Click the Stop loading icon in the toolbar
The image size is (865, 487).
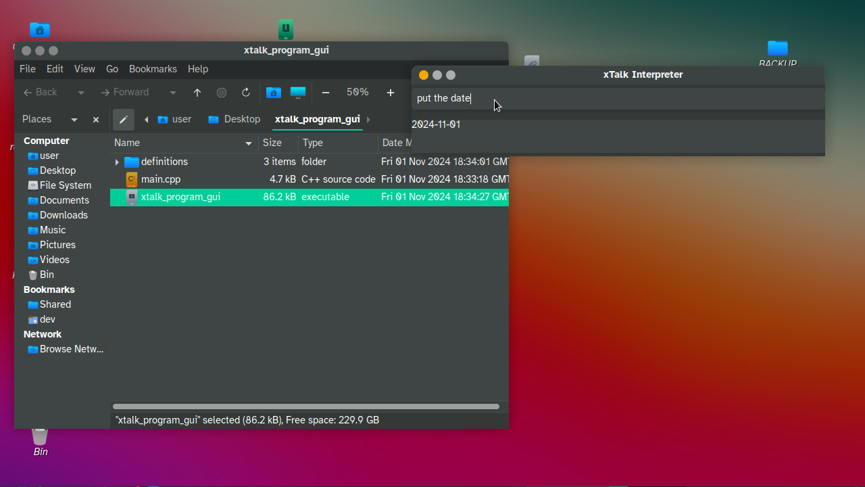222,93
